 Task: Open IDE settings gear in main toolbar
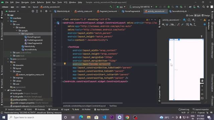coord(208,7)
